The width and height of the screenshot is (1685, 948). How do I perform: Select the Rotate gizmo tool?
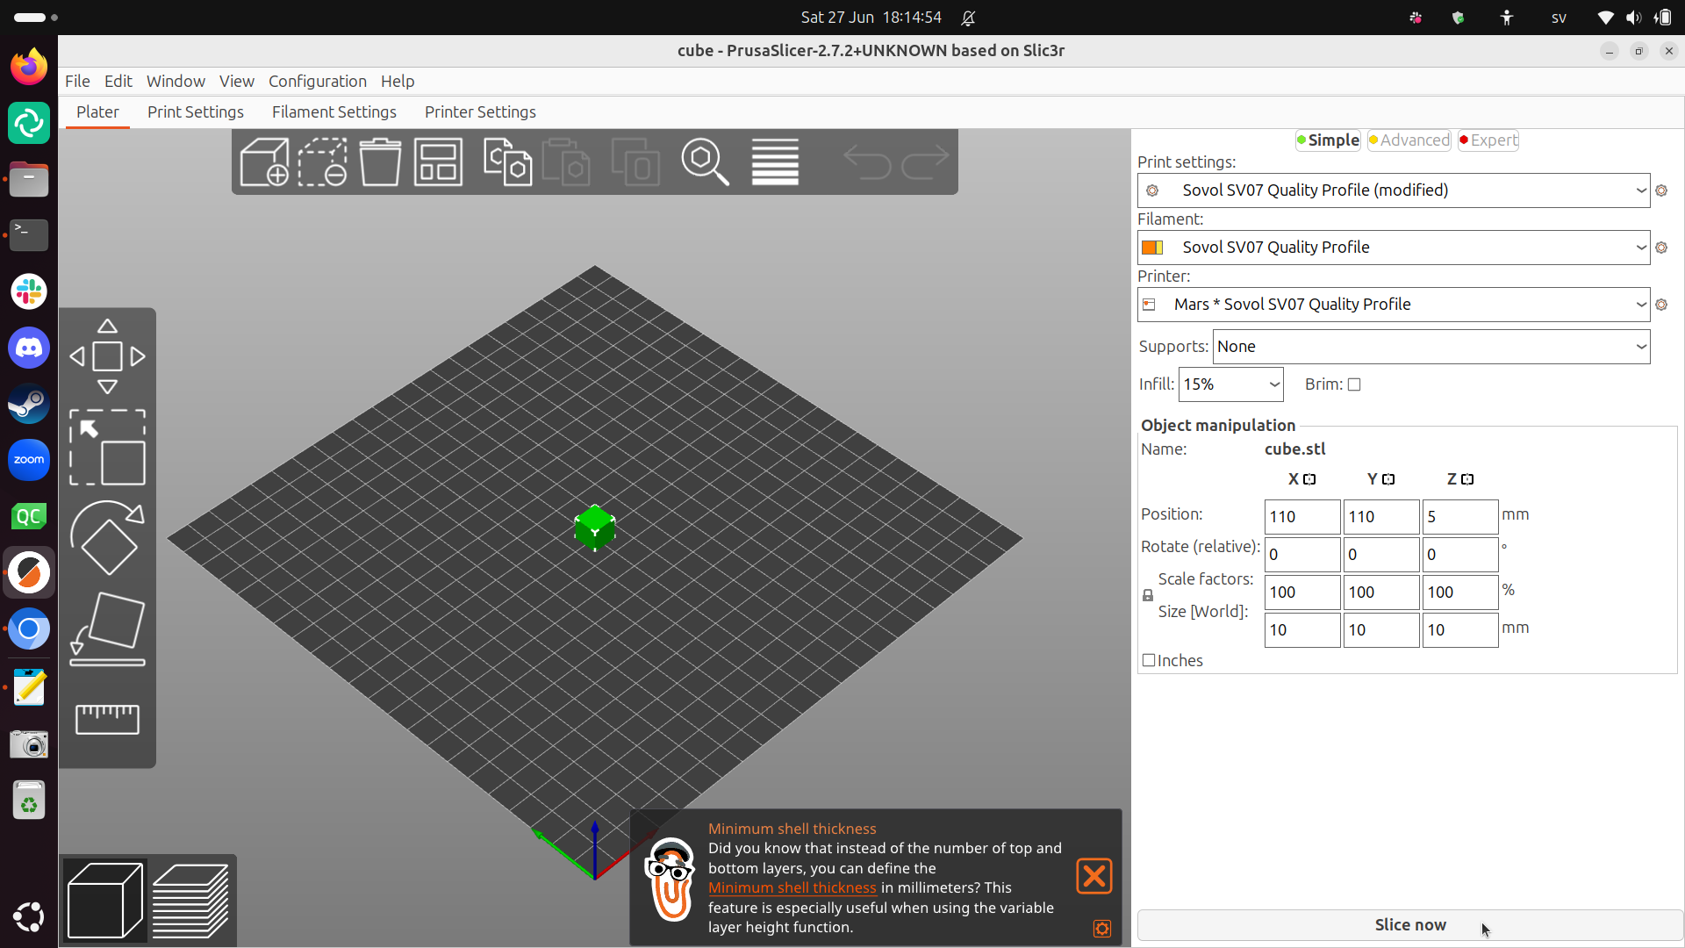[x=107, y=538]
